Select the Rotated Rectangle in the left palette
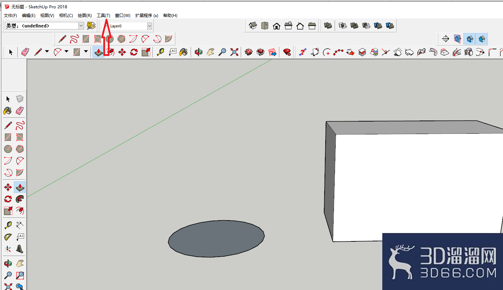Image resolution: width=503 pixels, height=290 pixels. (20, 137)
